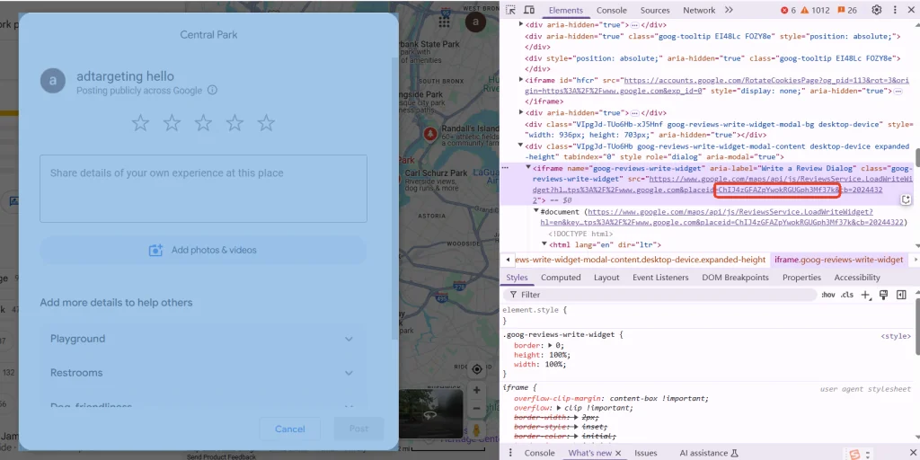Select the third review star
The width and height of the screenshot is (920, 460).
tap(203, 123)
